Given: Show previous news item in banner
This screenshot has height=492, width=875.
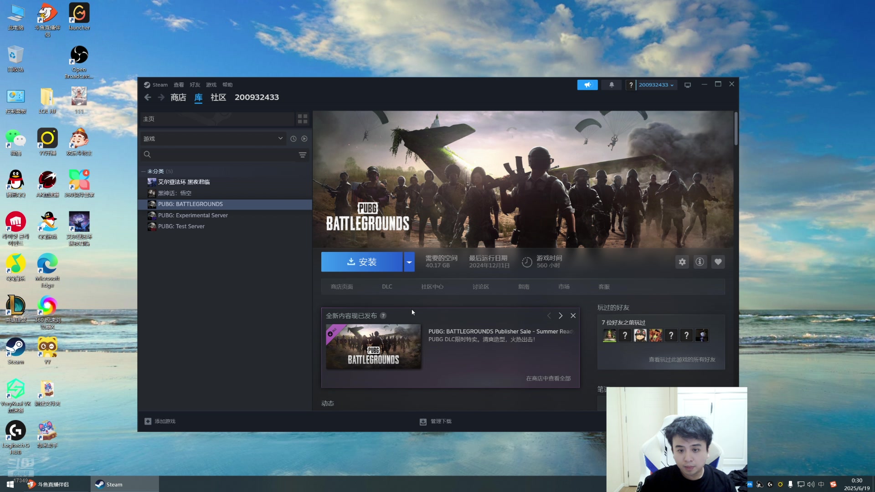Looking at the screenshot, I should 549,316.
